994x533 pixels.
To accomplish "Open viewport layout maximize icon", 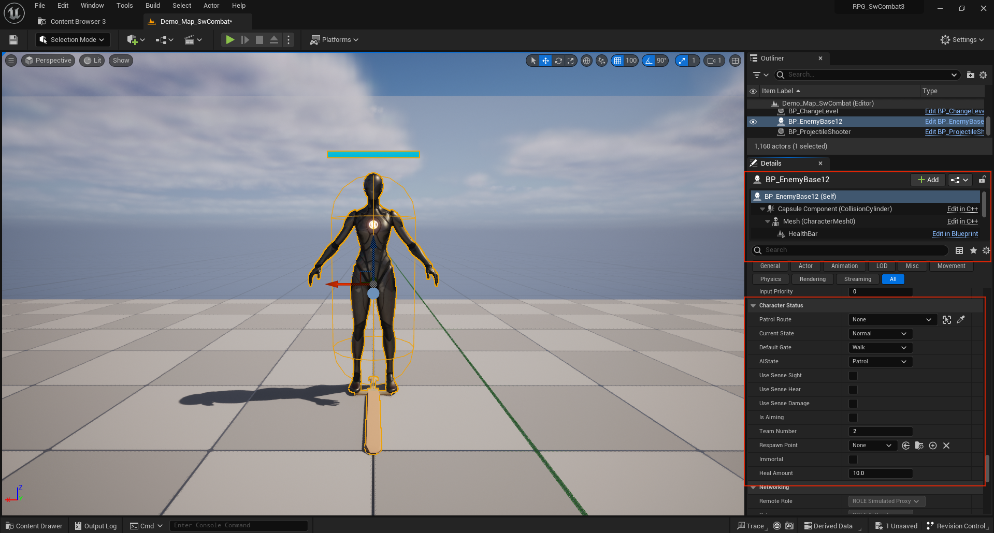I will (735, 61).
